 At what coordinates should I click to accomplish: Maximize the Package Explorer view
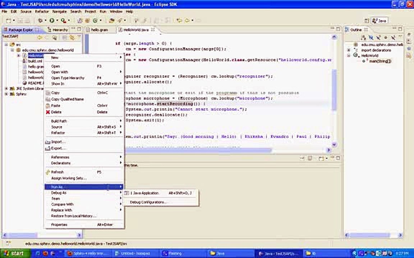(x=79, y=29)
